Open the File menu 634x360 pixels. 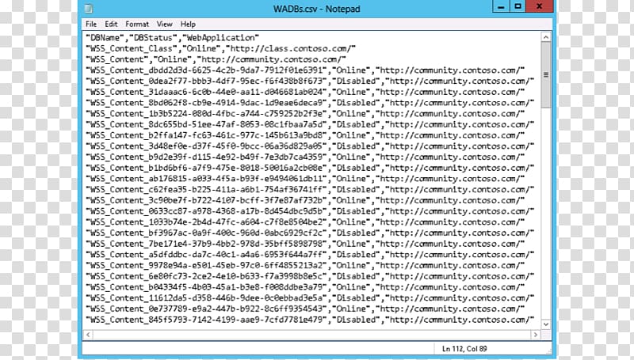[x=91, y=25]
